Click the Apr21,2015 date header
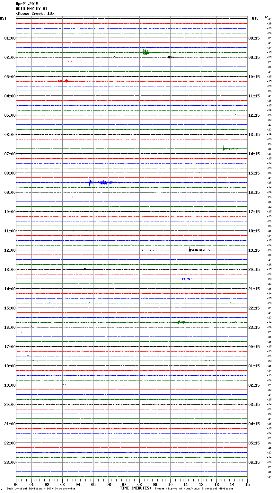The height and width of the screenshot is (493, 273). (x=27, y=4)
